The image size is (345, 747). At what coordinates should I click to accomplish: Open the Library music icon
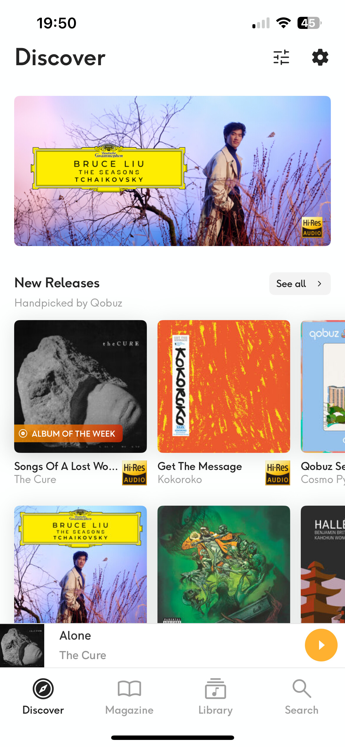(216, 689)
